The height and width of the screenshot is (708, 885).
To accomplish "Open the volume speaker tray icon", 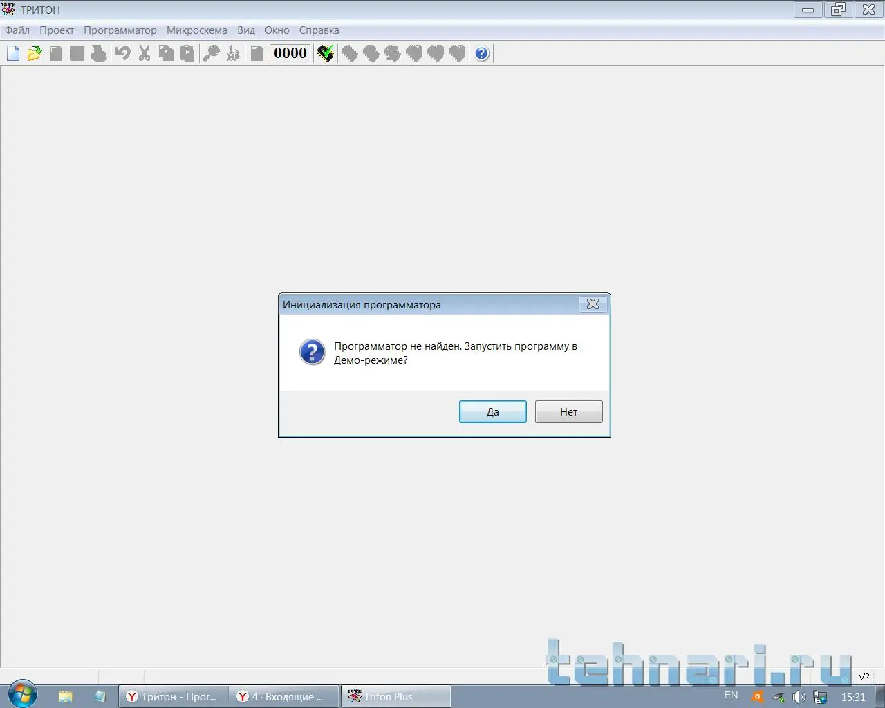I will click(x=799, y=697).
